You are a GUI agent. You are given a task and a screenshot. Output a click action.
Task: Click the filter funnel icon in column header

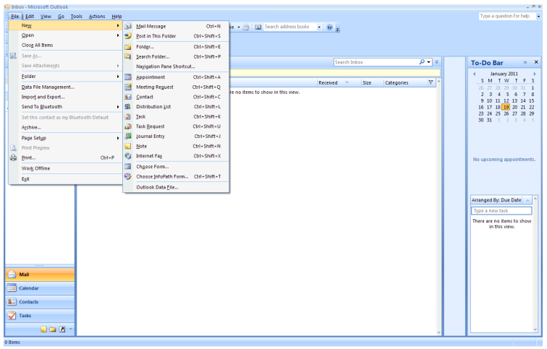(431, 82)
